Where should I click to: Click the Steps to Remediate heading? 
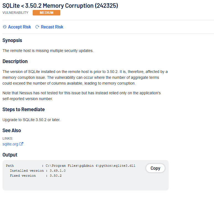click(x=24, y=109)
